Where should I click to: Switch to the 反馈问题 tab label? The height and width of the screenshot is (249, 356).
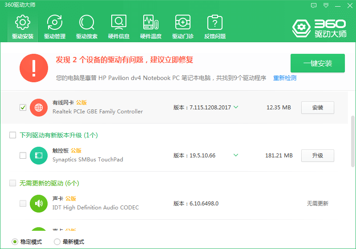coord(215,36)
